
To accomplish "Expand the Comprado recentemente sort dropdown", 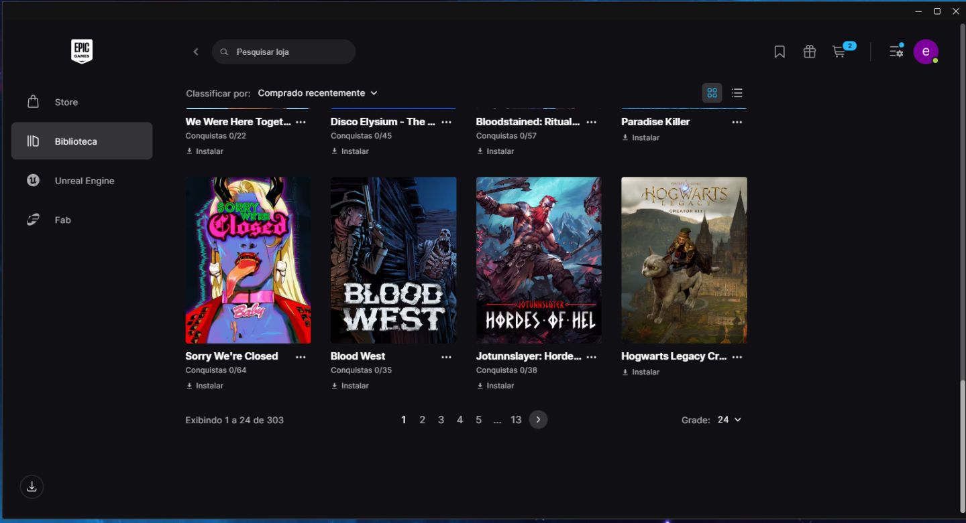I will (x=318, y=93).
